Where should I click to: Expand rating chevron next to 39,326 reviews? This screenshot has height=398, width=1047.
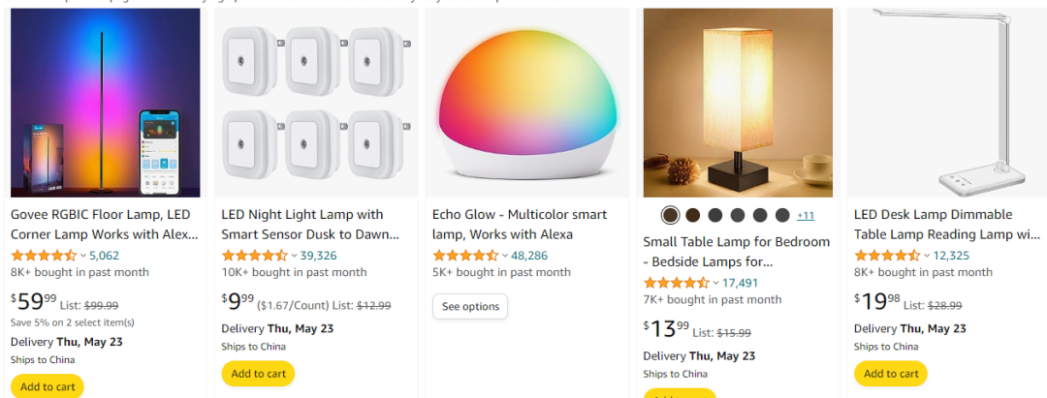tap(294, 256)
